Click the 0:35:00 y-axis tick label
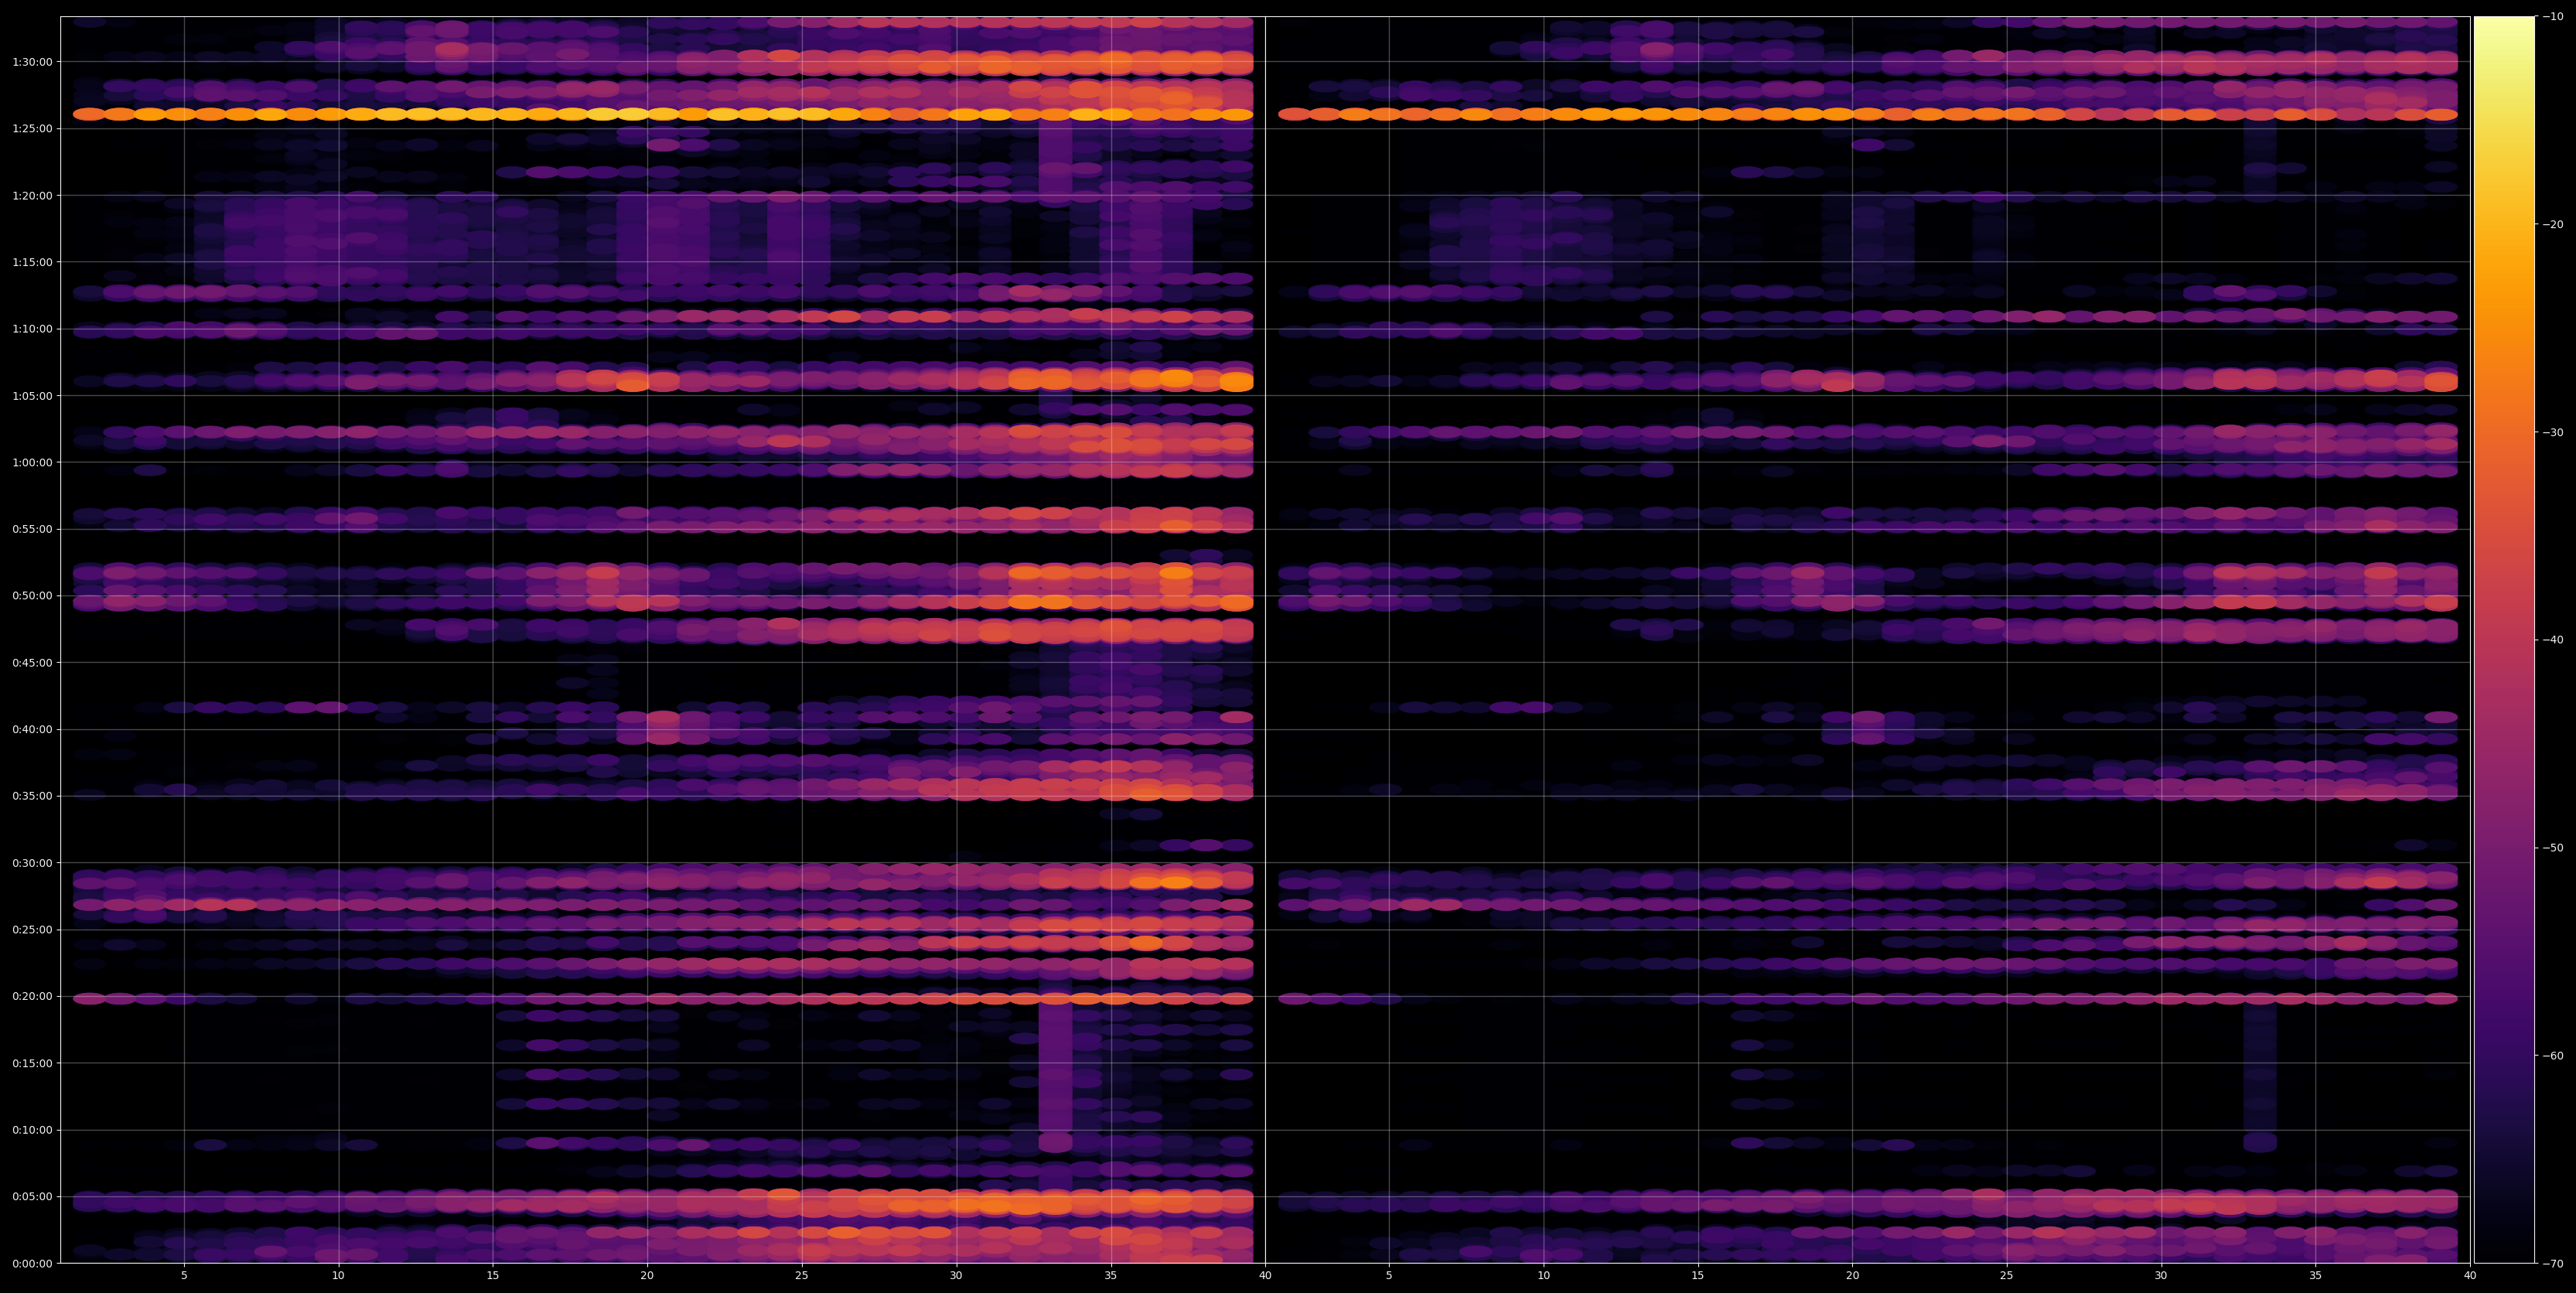The image size is (2576, 1293). click(32, 796)
